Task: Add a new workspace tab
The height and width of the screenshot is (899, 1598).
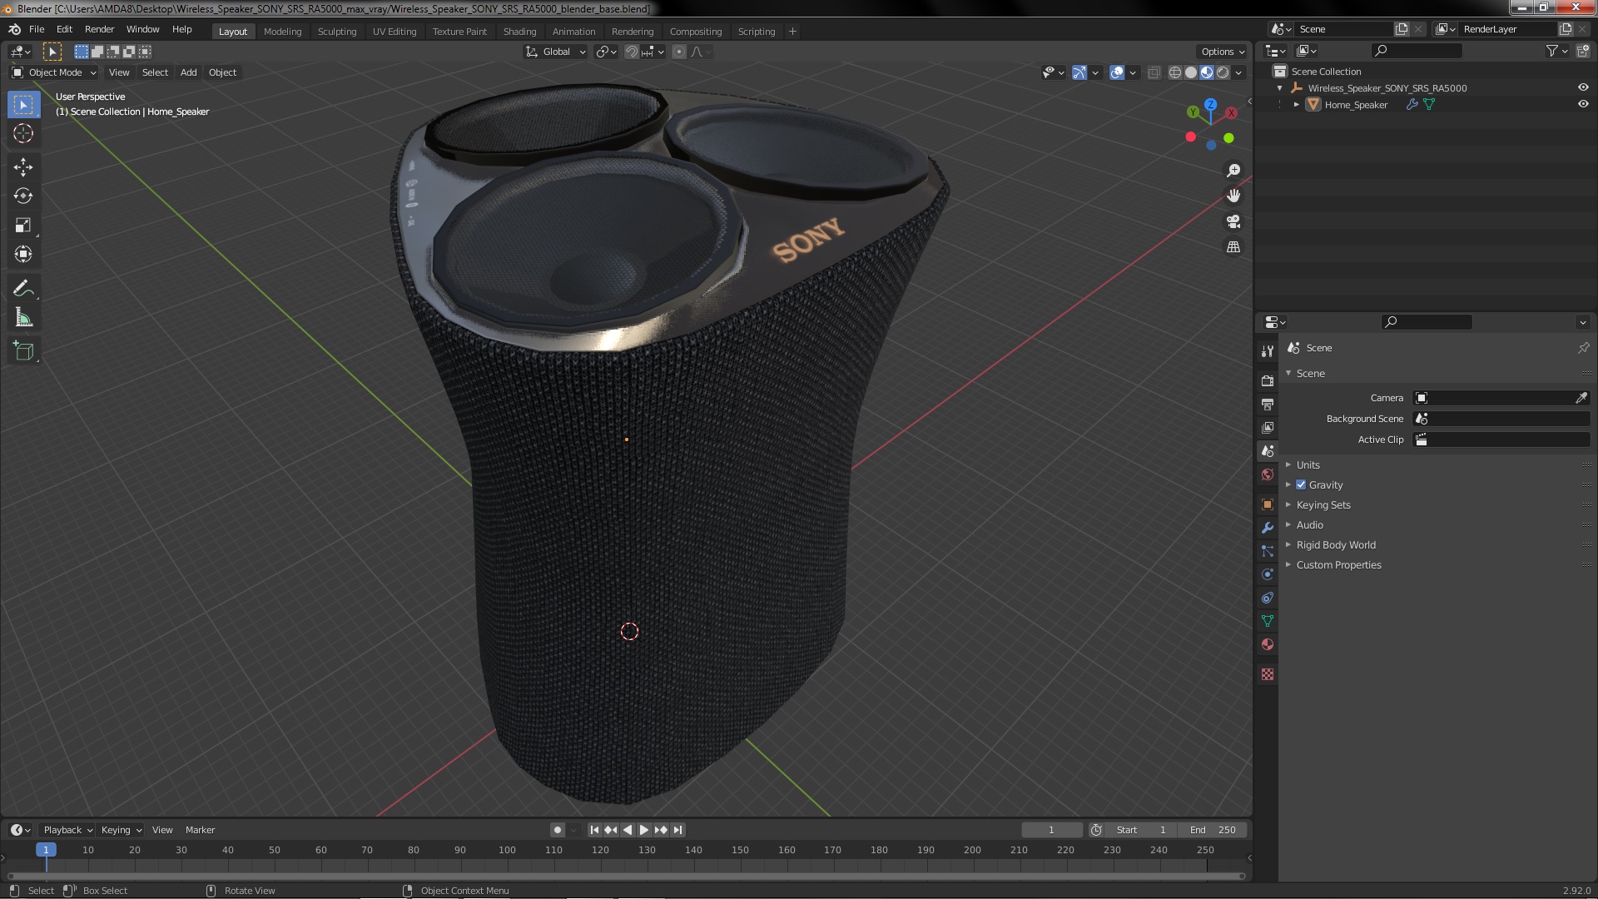Action: [x=792, y=32]
